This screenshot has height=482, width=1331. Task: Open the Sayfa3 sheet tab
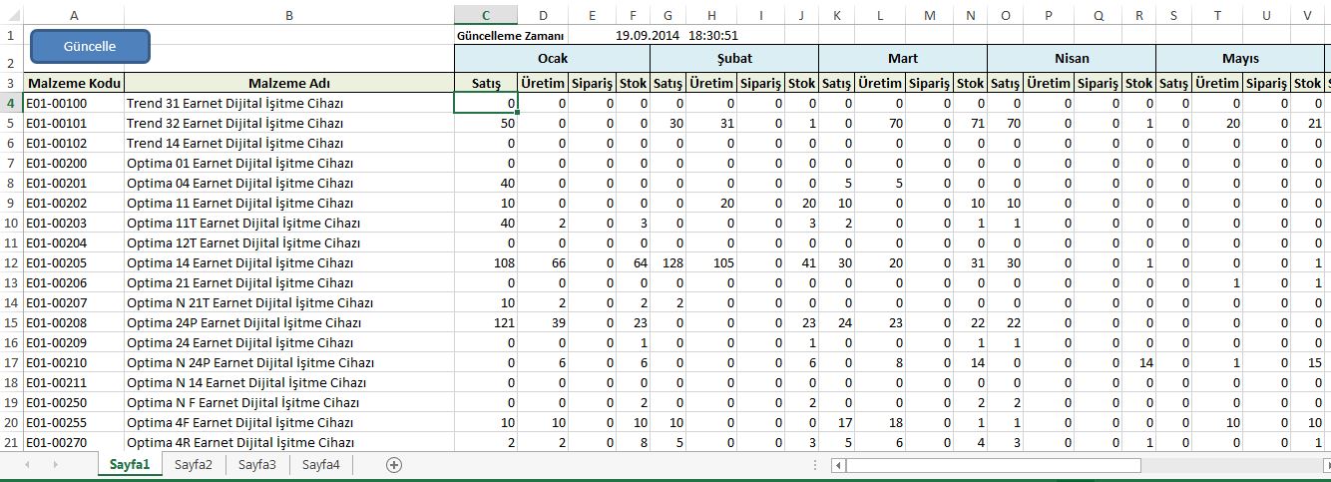pos(257,464)
